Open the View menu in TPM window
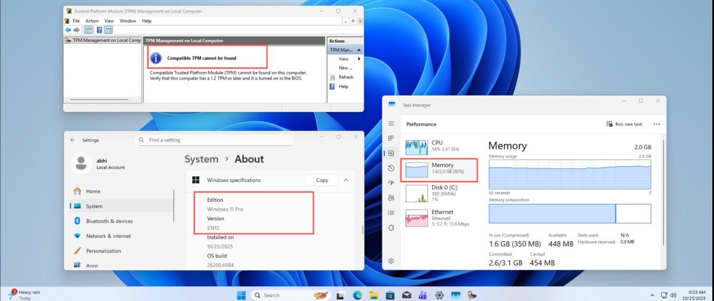The height and width of the screenshot is (301, 714). 109,21
